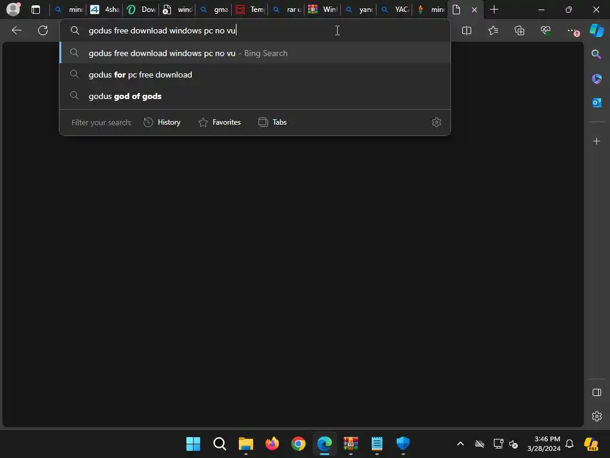Screen dimensions: 610x458
Task: Open Outlook sidebar icon
Action: (x=596, y=103)
